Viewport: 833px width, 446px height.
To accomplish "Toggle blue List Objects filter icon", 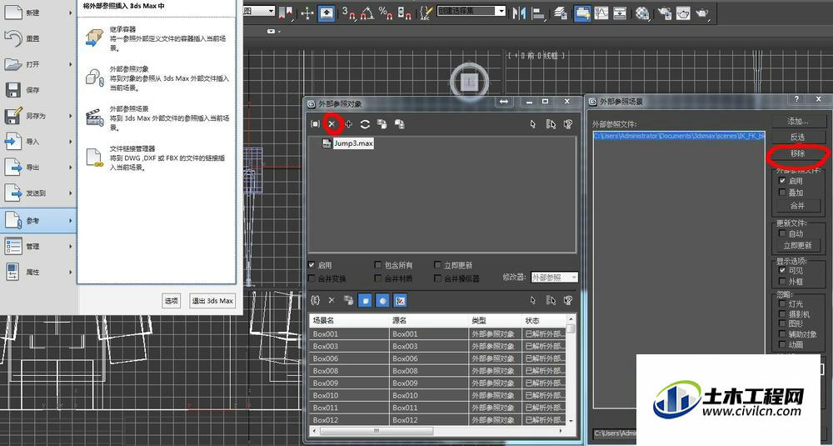I will click(366, 301).
